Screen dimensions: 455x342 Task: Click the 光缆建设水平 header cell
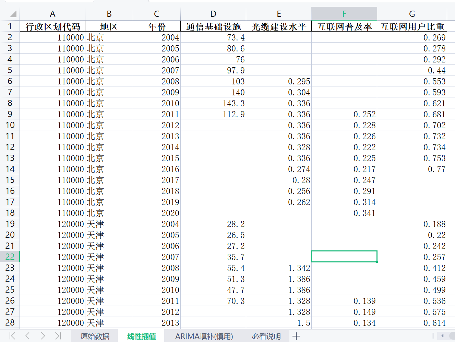pos(279,26)
